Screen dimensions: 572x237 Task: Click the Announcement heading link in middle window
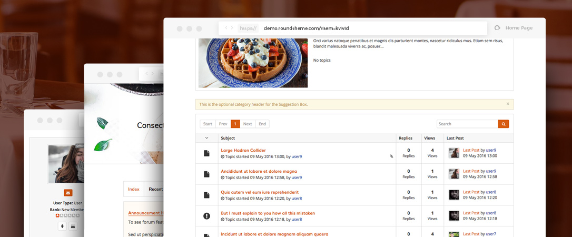[145, 213]
